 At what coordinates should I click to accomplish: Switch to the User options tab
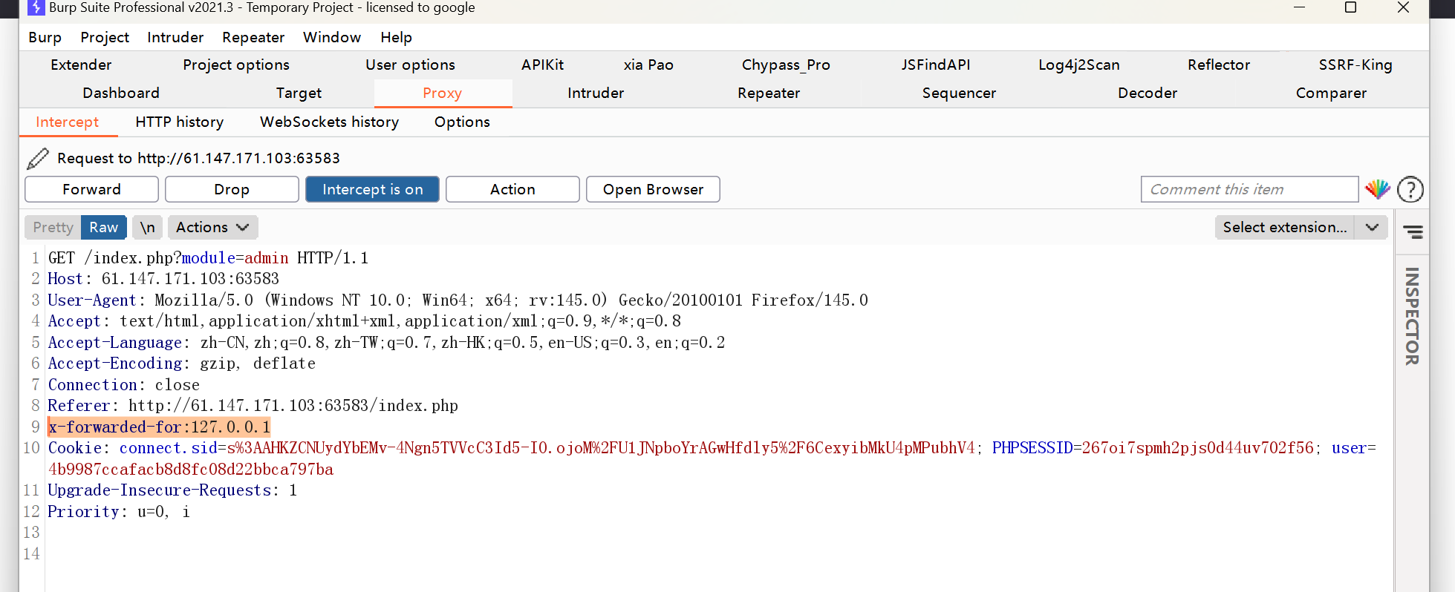410,65
